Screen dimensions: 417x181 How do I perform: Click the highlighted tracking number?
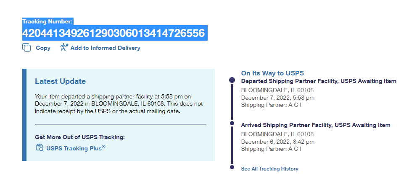pyautogui.click(x=113, y=33)
